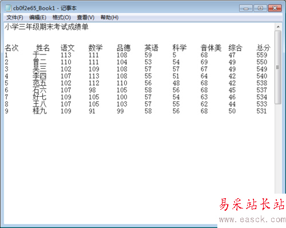Click total score 534

point(262,97)
